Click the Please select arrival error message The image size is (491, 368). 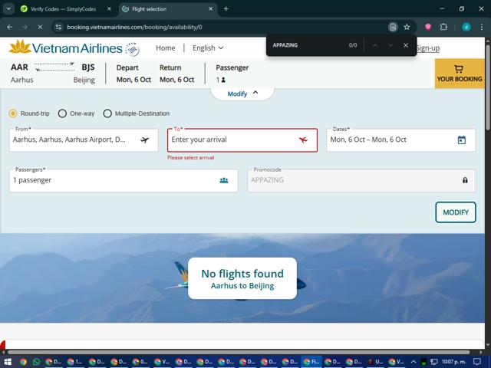coord(191,158)
